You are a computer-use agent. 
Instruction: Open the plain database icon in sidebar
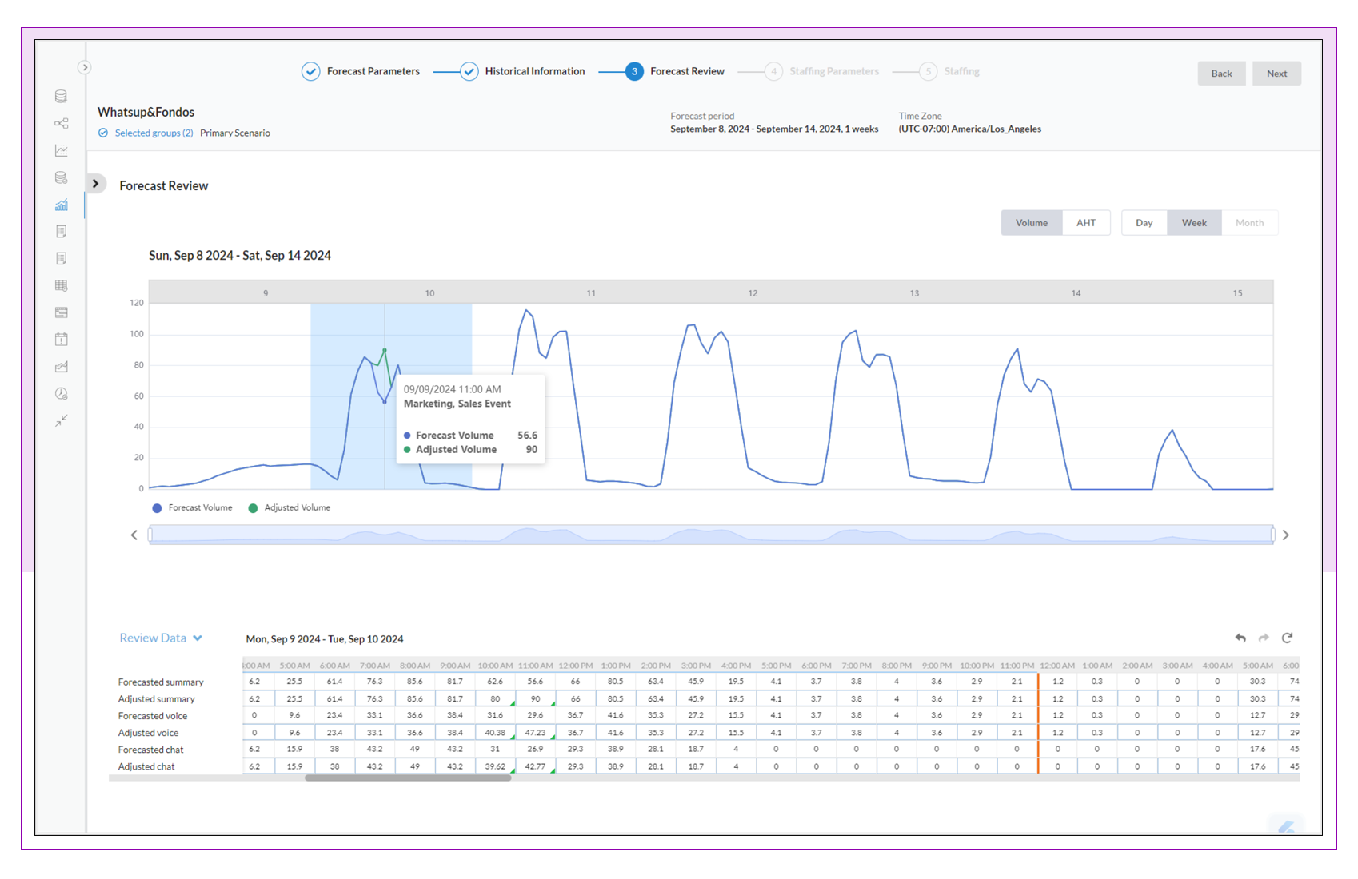[61, 97]
